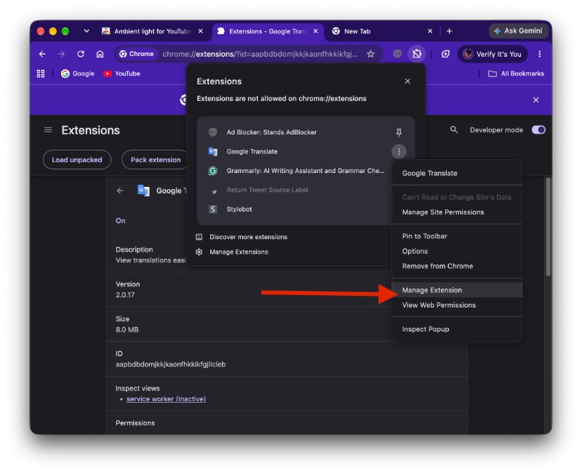
Task: Click the page vertical scrollbar
Action: click(x=548, y=226)
